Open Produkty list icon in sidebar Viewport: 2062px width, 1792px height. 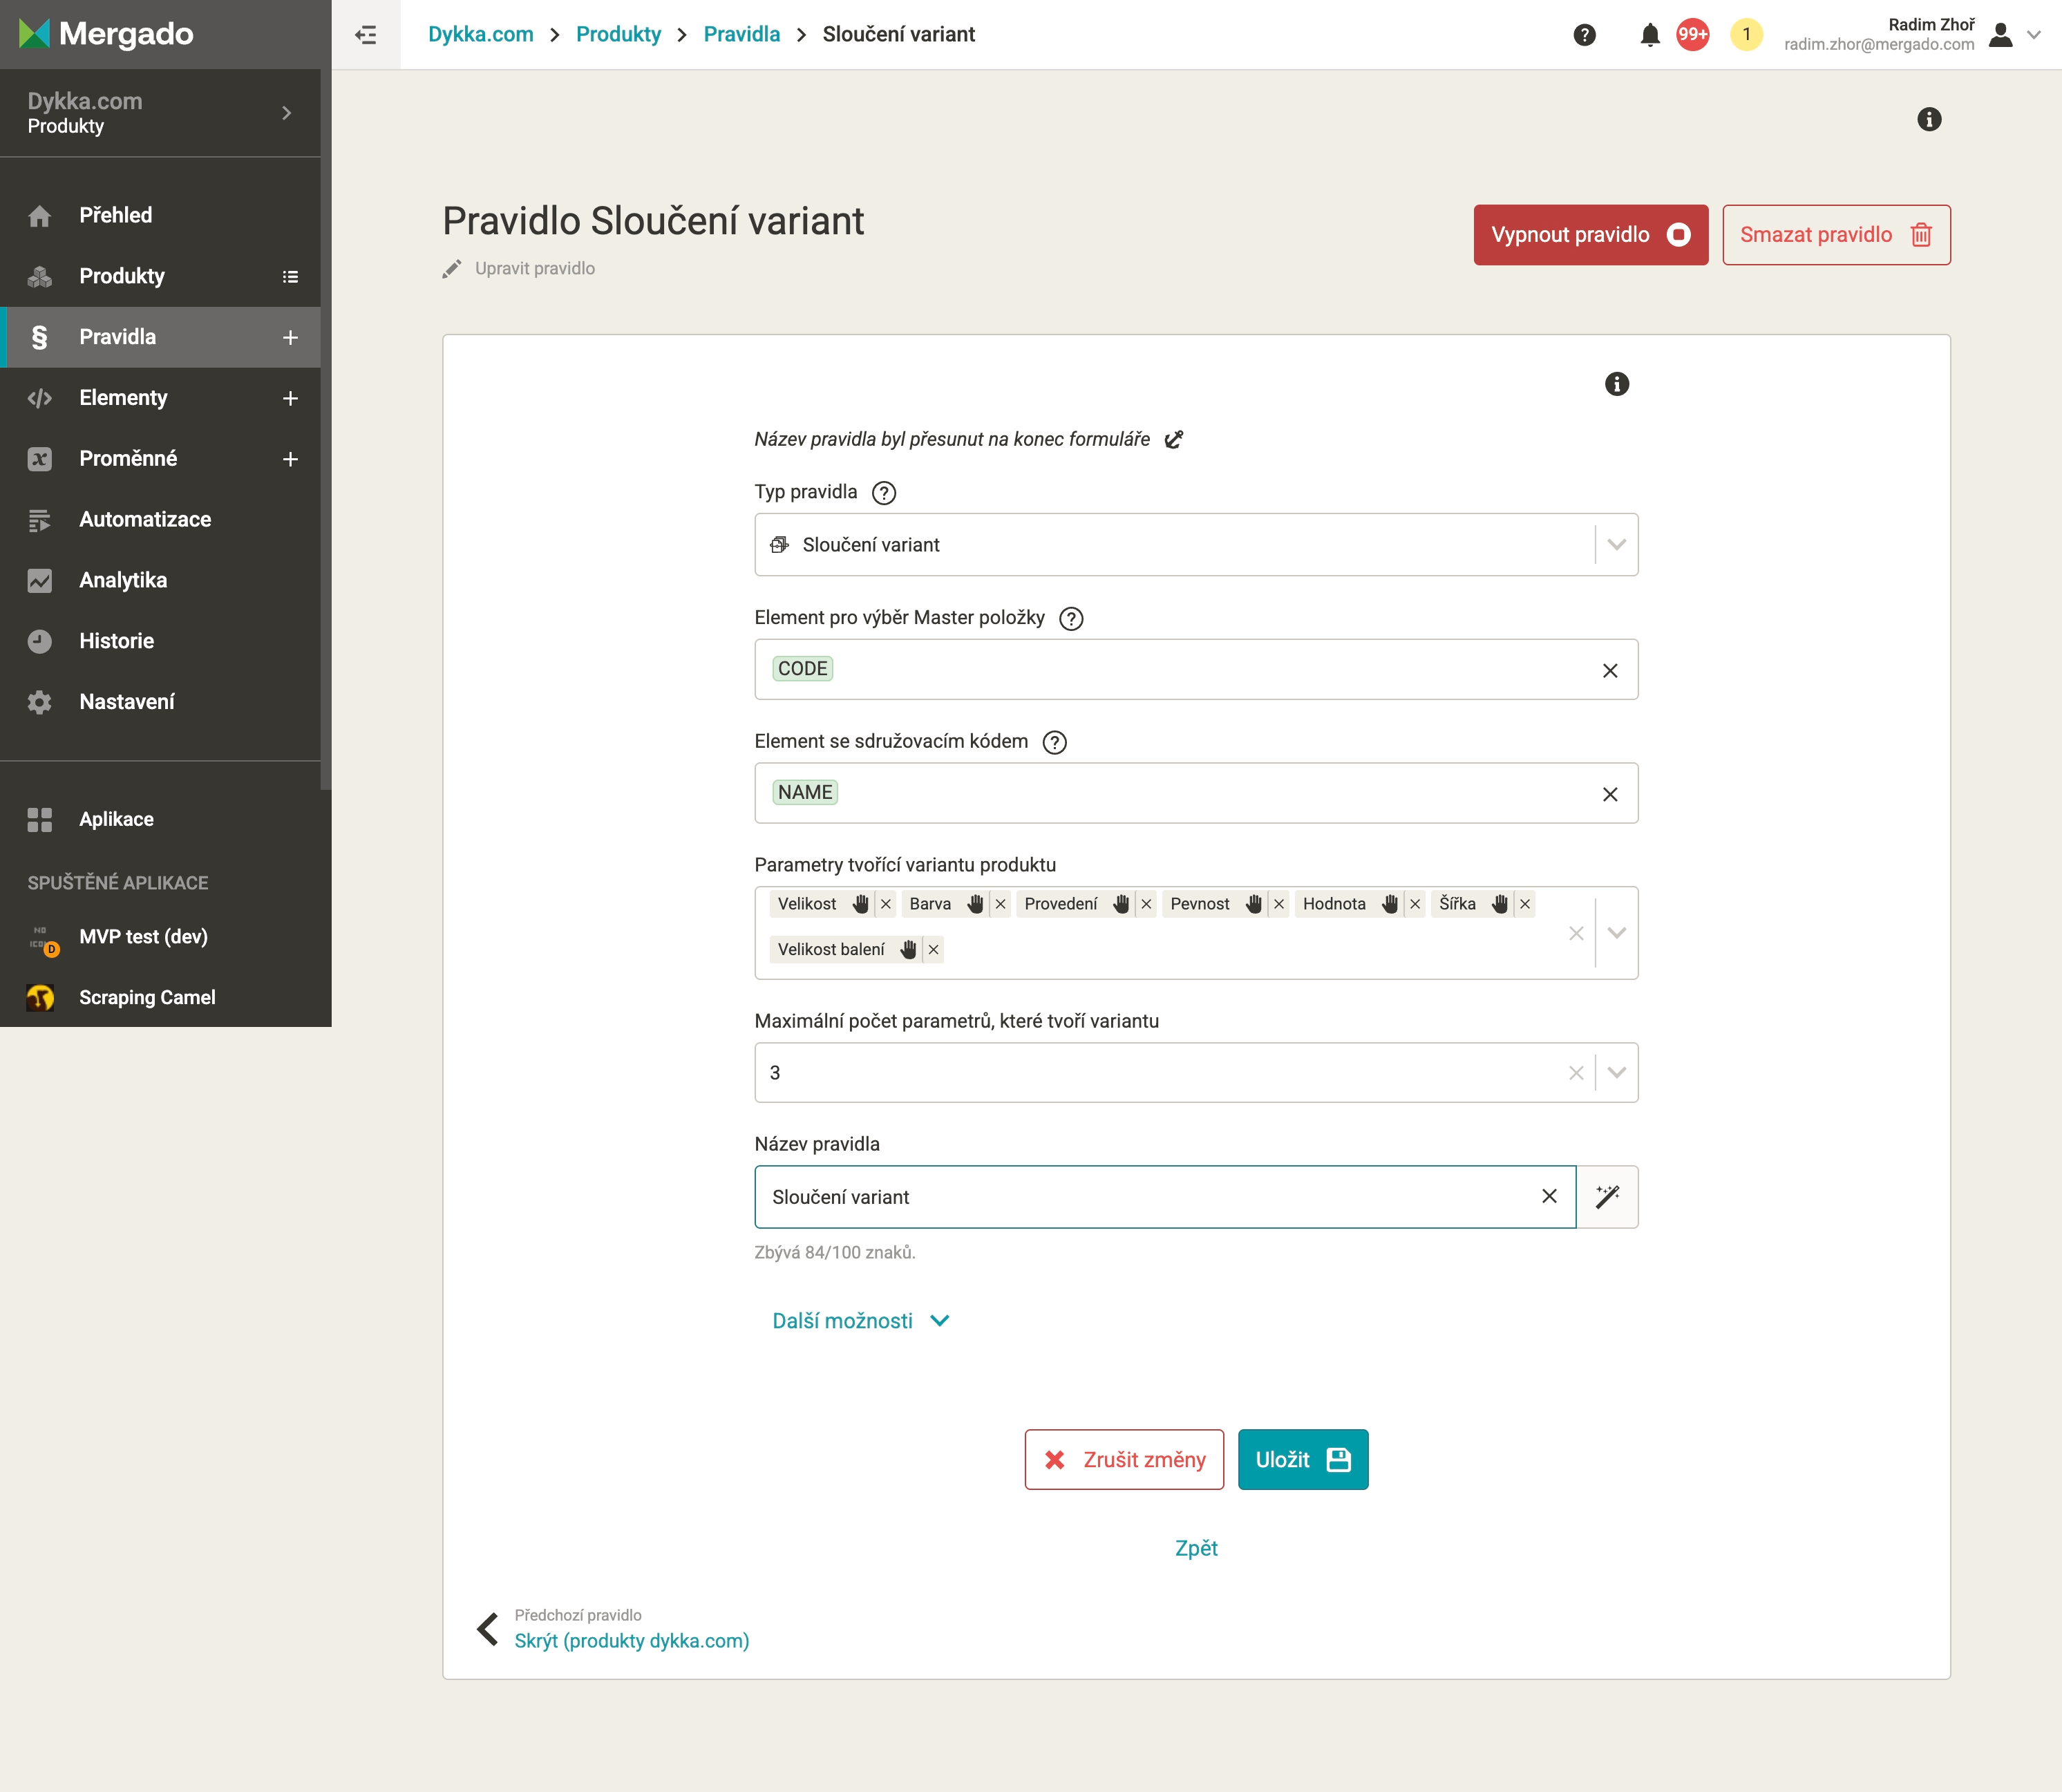(x=290, y=277)
